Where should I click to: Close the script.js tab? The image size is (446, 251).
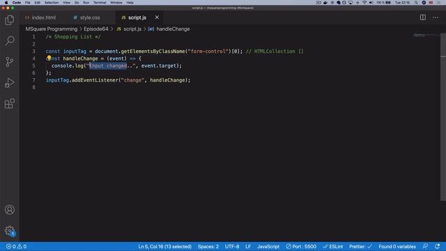[x=157, y=17]
